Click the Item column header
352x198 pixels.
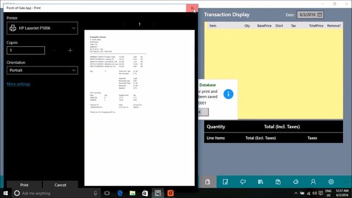click(x=213, y=26)
